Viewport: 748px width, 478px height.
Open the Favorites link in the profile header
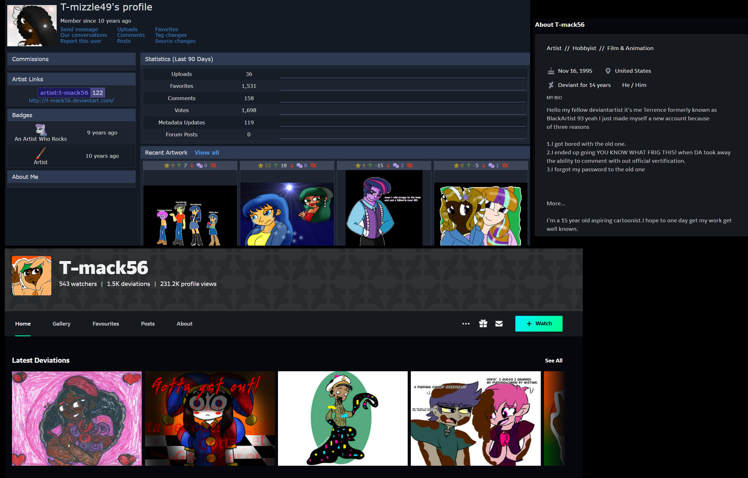[167, 29]
